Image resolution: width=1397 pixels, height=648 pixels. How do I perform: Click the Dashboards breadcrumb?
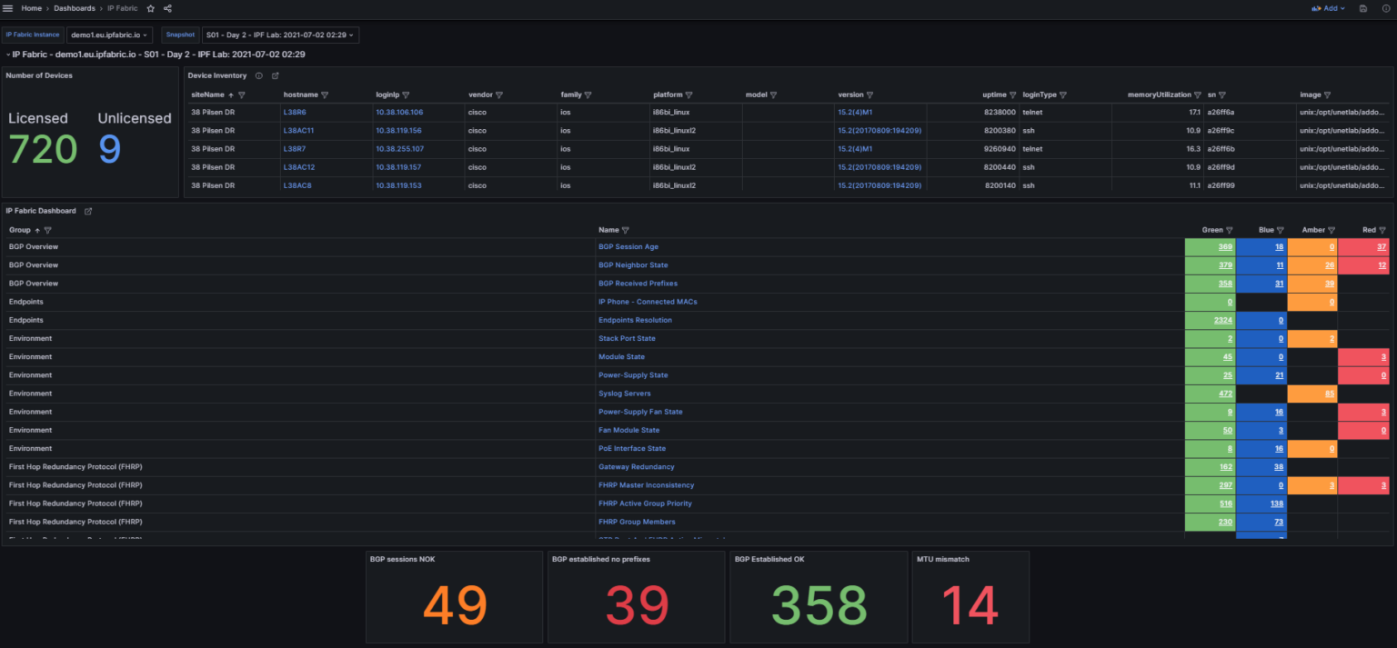74,8
